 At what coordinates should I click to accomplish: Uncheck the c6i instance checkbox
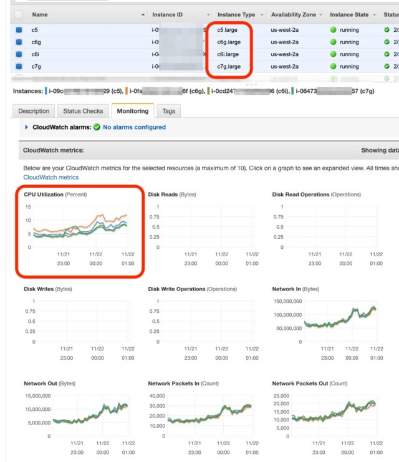tap(19, 54)
